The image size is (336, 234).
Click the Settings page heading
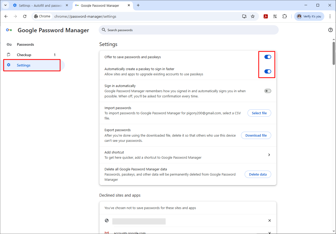pos(108,44)
